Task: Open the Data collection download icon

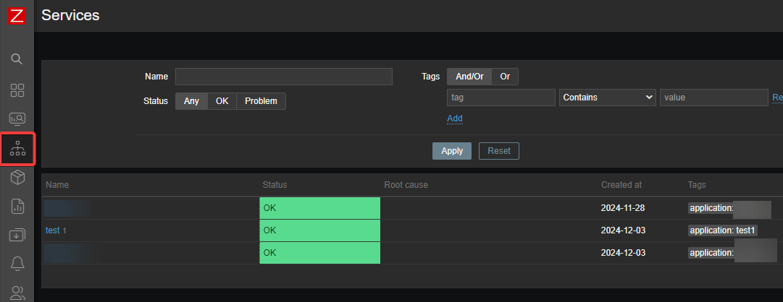Action: [x=17, y=236]
